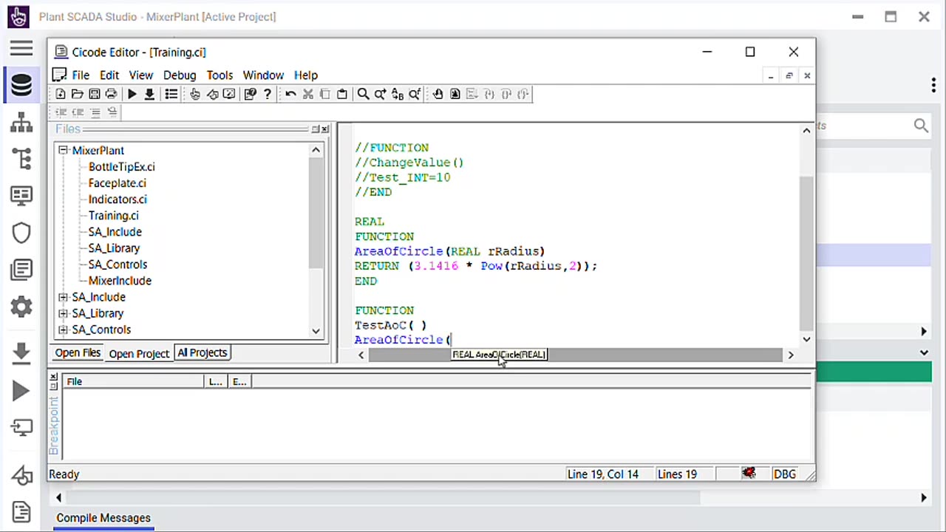Click the Open file toolbar icon
This screenshot has width=946, height=532.
click(x=77, y=94)
